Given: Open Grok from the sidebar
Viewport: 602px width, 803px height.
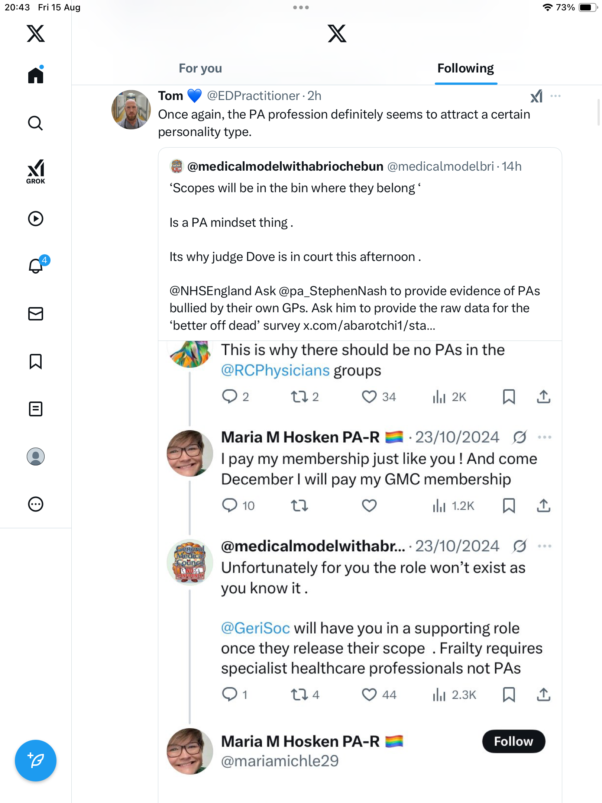Looking at the screenshot, I should click(36, 171).
